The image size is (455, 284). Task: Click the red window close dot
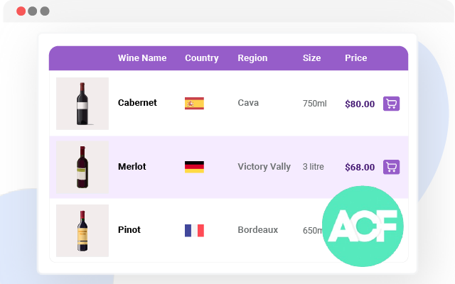21,11
